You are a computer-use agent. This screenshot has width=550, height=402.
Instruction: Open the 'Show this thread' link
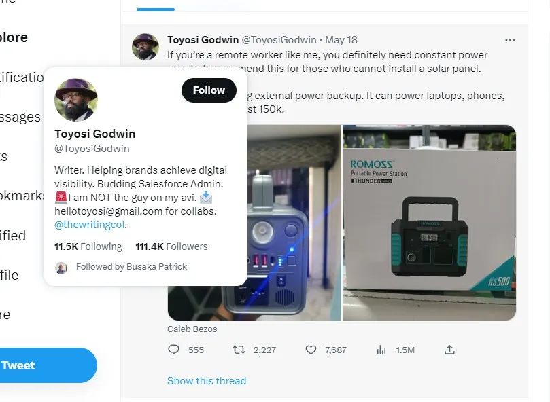(x=207, y=381)
